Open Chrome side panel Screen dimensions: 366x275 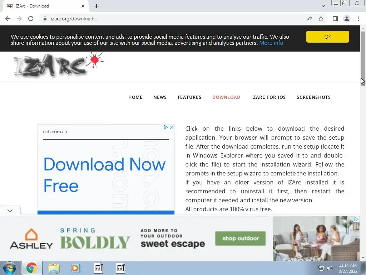pos(335,19)
